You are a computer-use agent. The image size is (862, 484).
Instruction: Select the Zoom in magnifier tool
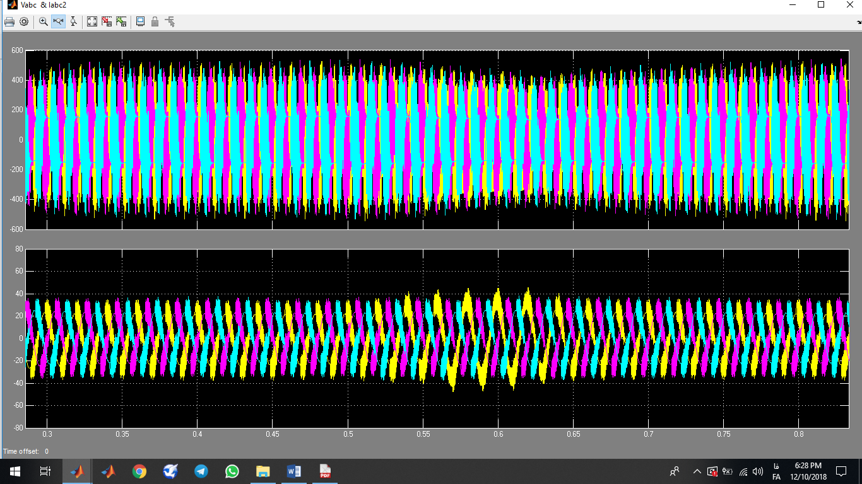(44, 22)
